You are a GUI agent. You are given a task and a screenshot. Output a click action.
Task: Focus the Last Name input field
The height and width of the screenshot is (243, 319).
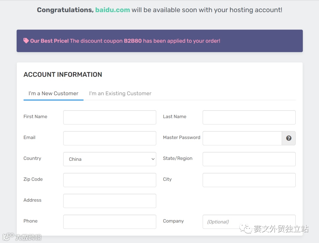click(x=249, y=117)
